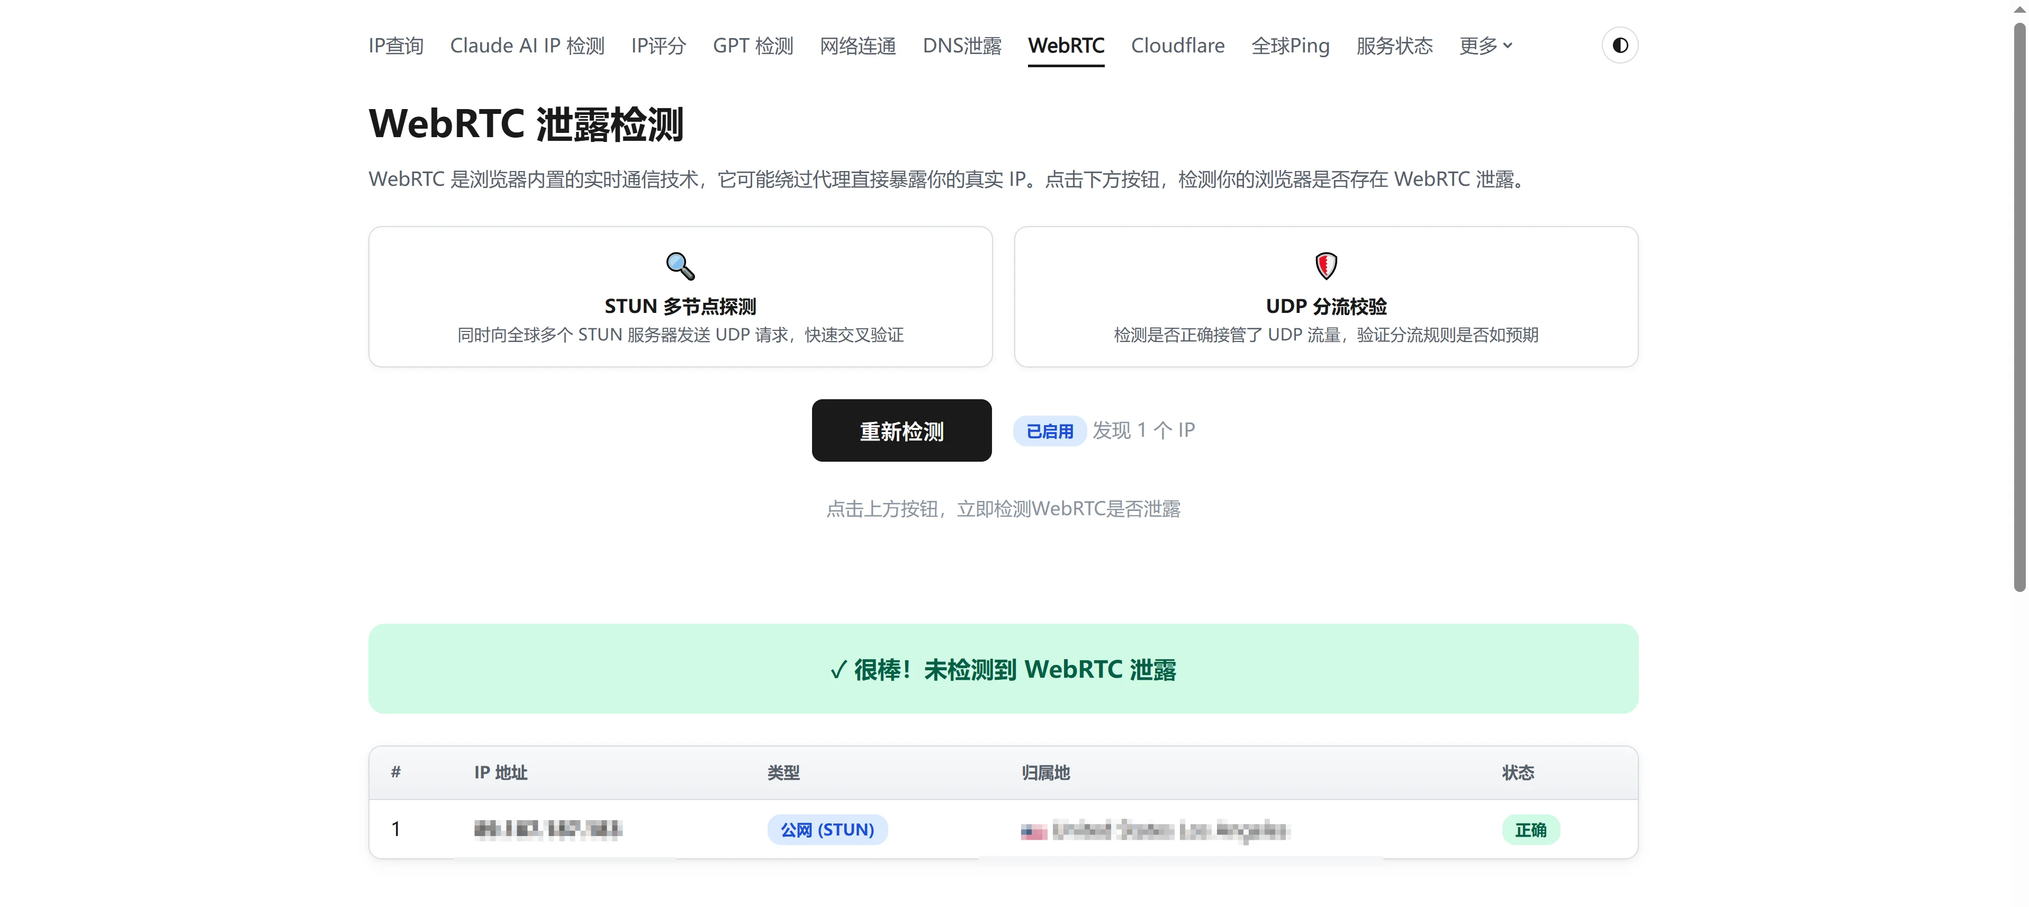Click the 正确 status badge
Screen dimensions: 2029x907
(1530, 830)
